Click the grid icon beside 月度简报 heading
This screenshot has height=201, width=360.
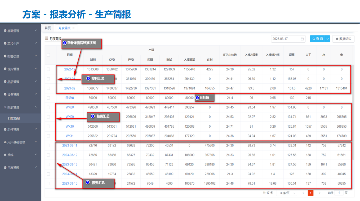click(x=47, y=38)
